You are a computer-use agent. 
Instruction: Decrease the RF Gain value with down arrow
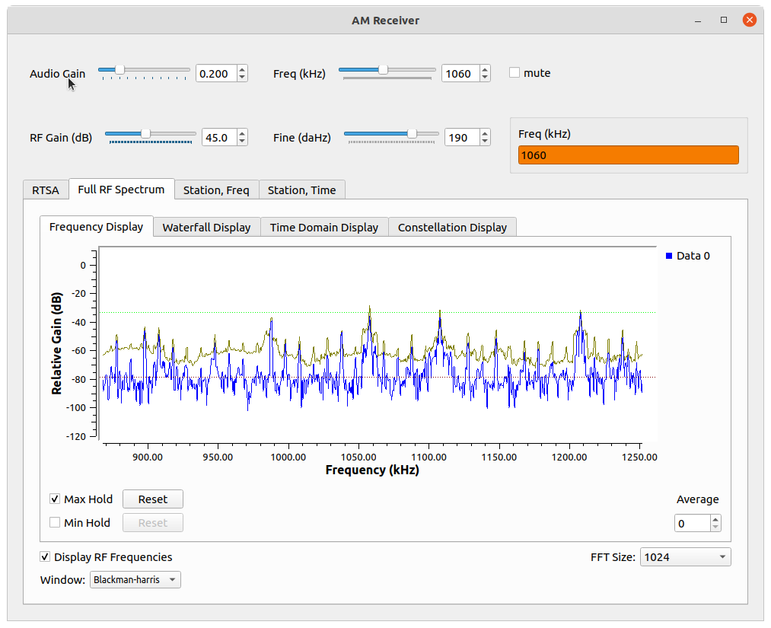(x=242, y=142)
